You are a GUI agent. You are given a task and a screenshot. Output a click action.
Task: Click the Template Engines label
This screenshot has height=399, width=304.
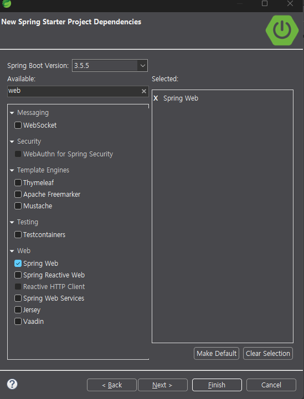coord(43,170)
